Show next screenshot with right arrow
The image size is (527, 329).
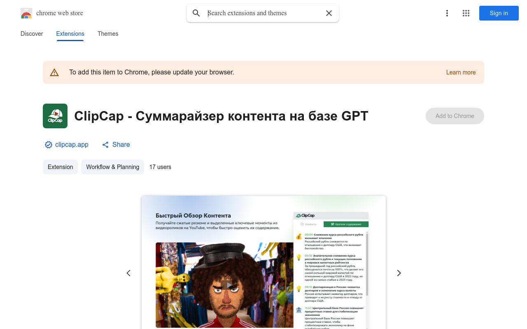399,273
